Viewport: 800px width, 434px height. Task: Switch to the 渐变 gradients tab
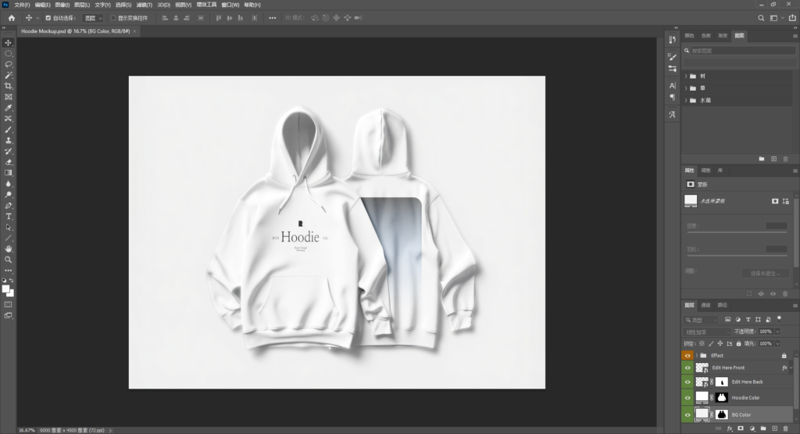click(x=723, y=36)
